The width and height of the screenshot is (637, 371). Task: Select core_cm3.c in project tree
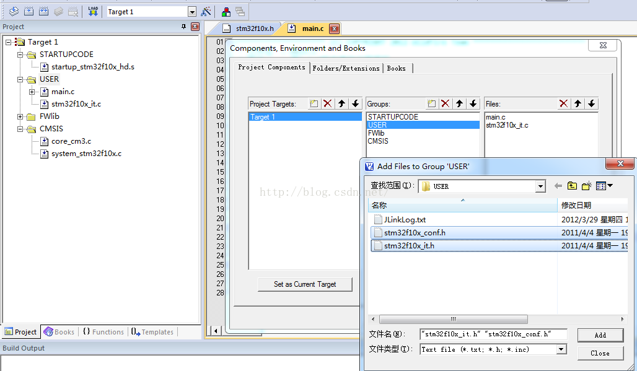point(71,141)
